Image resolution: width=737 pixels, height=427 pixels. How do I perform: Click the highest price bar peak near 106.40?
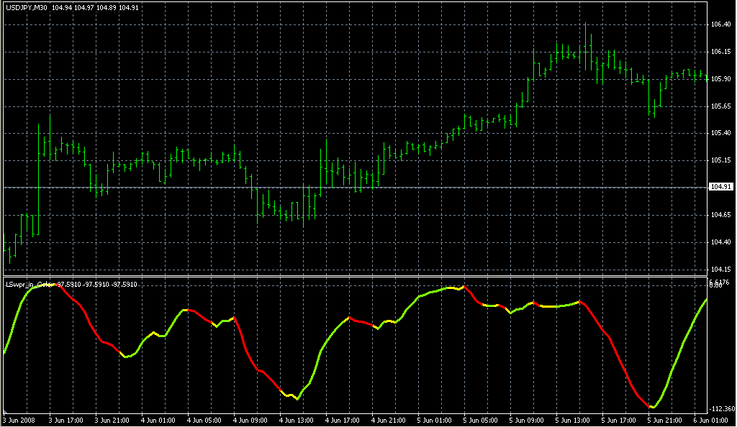tap(585, 24)
